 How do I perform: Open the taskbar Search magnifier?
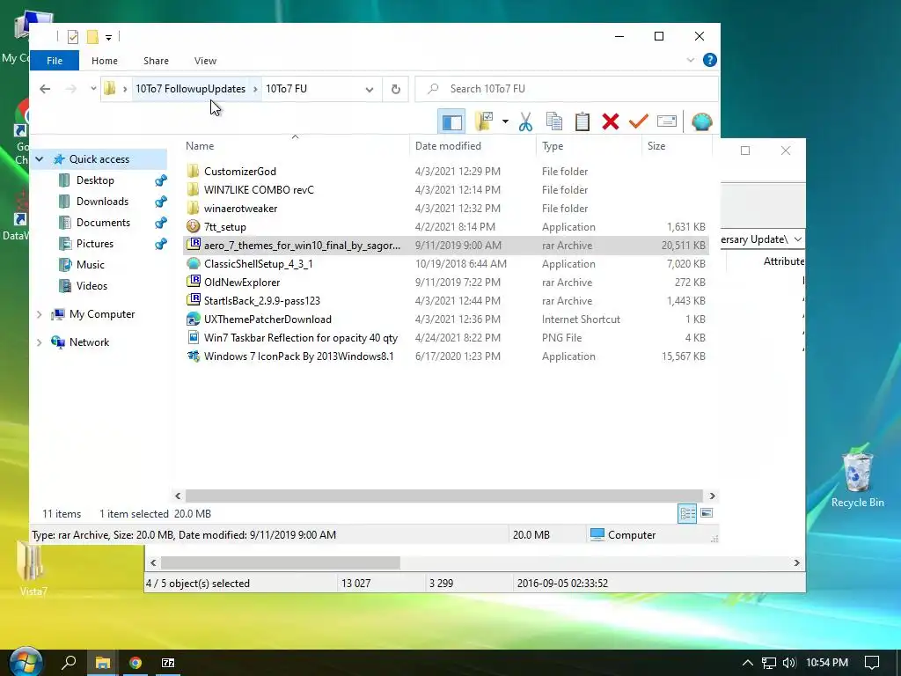(x=69, y=663)
